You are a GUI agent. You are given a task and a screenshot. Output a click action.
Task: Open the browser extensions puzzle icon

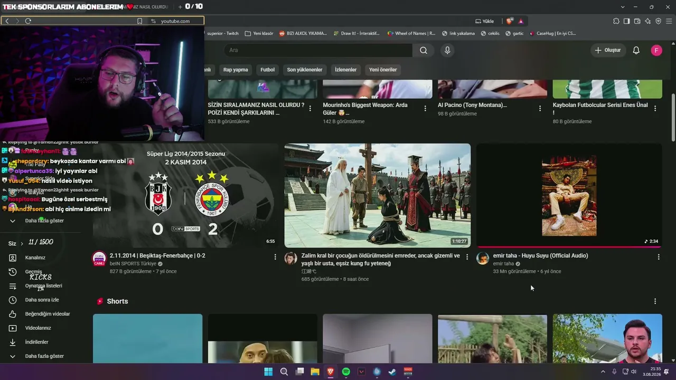click(616, 21)
